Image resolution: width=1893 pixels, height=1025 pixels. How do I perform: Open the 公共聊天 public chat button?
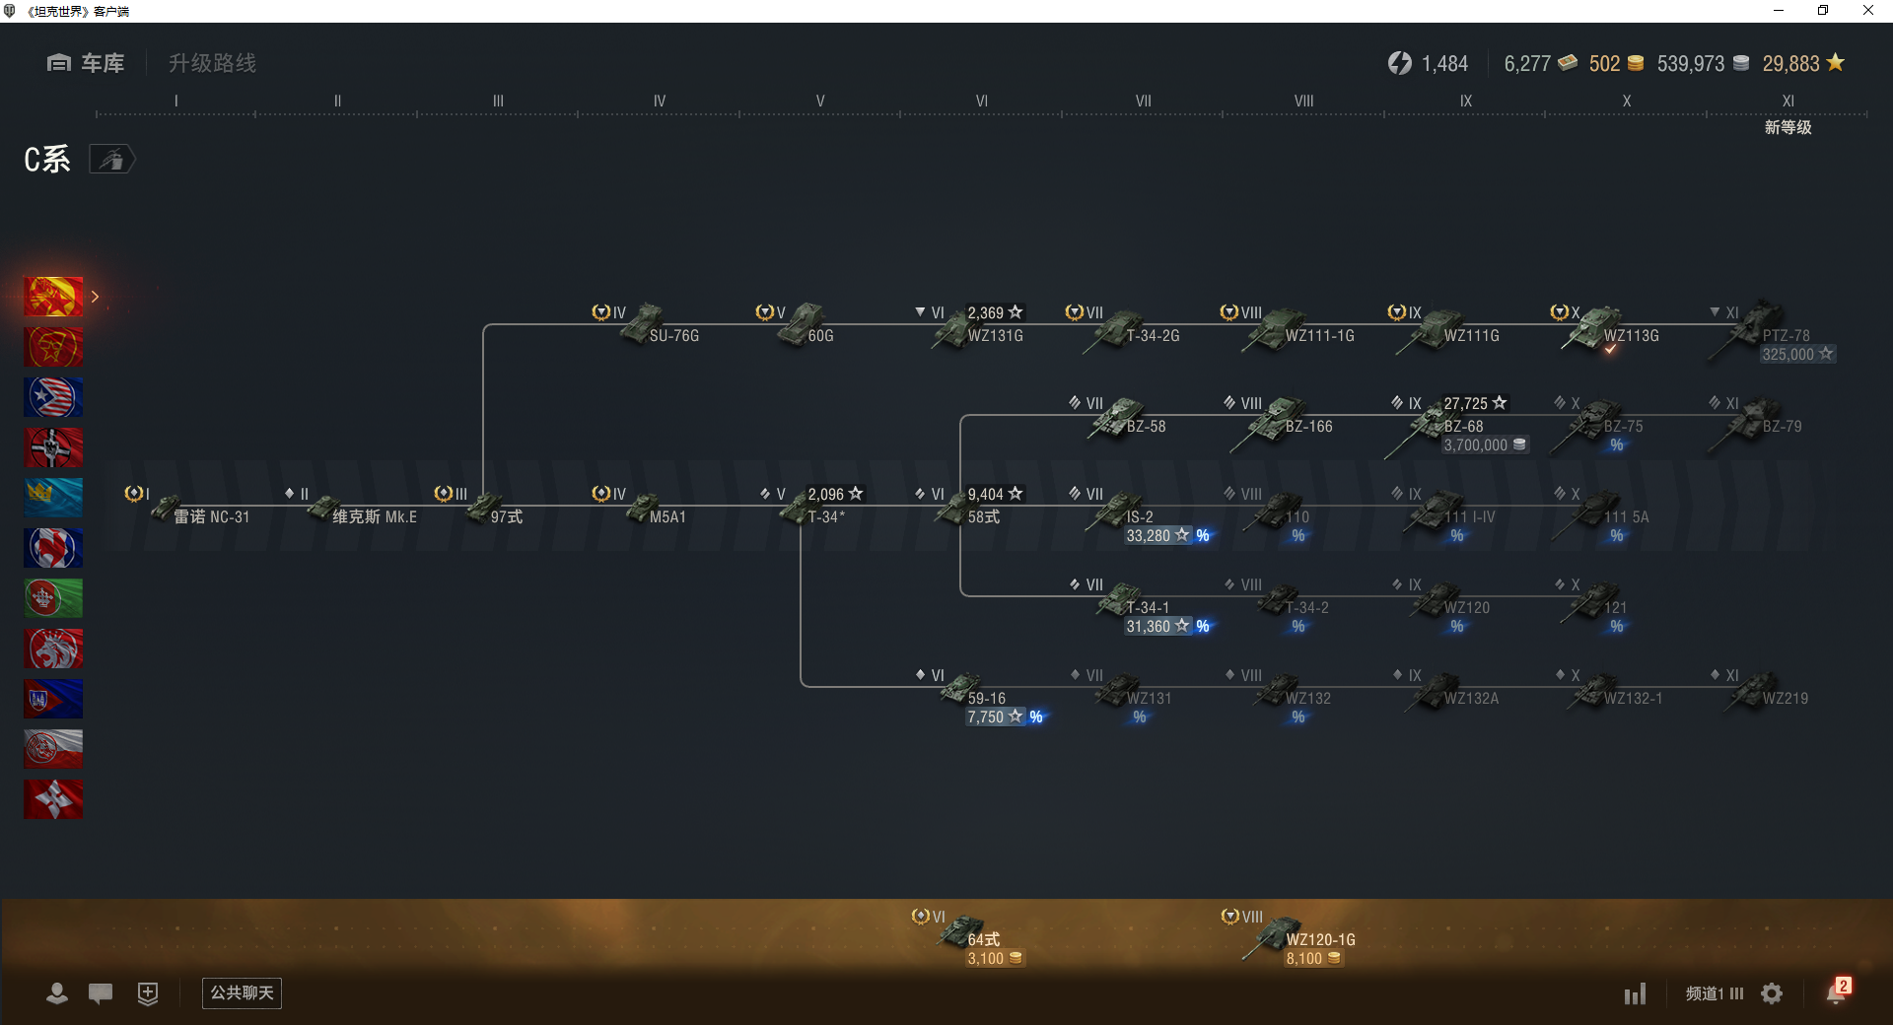242,992
